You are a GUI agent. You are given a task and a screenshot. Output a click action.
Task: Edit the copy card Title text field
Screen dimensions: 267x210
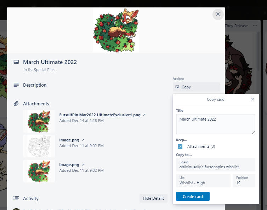click(x=215, y=124)
